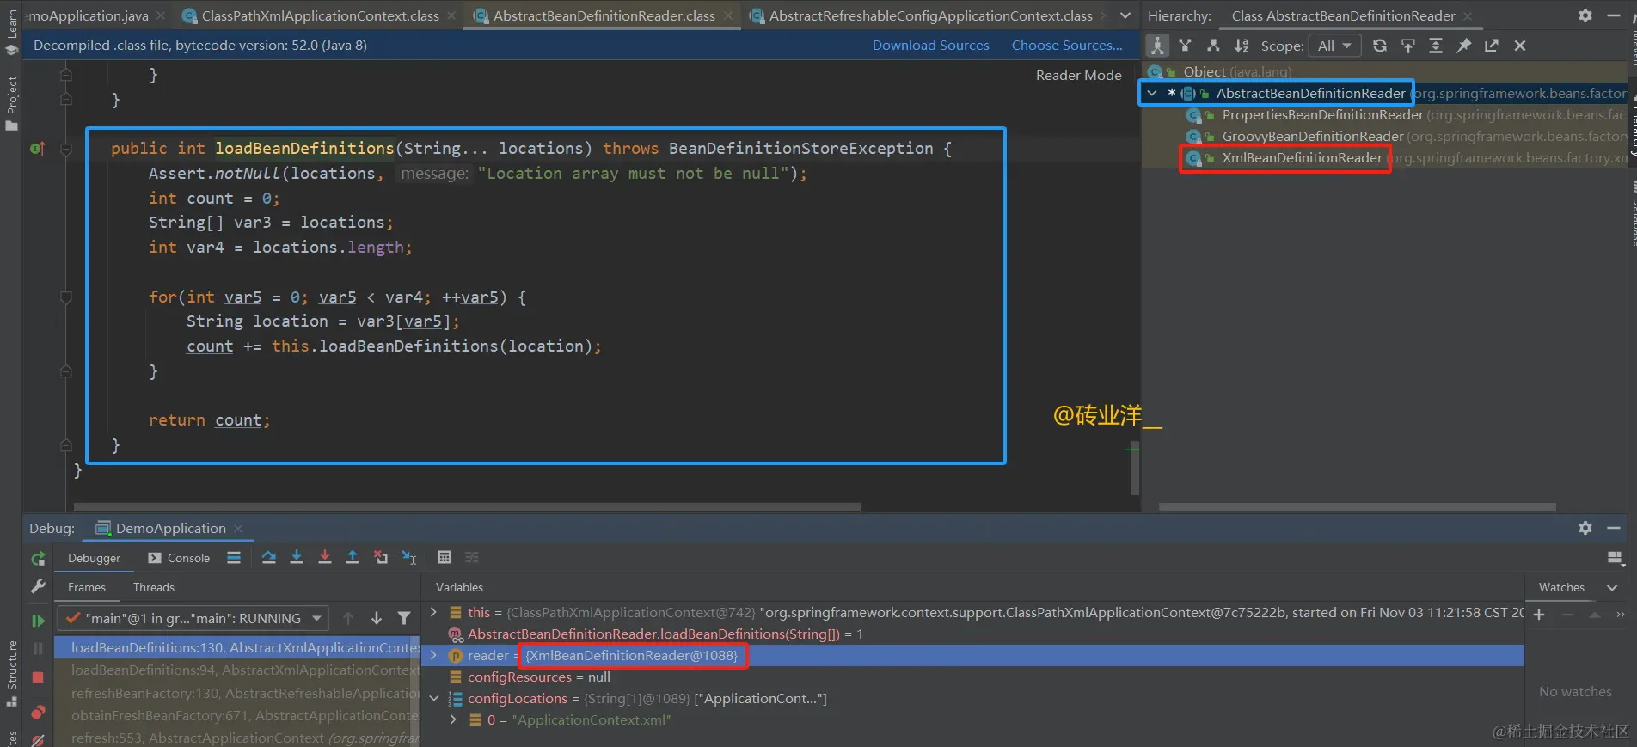Toggle alphabetical sort in Hierarchy panel
This screenshot has height=747, width=1637.
(x=1242, y=46)
